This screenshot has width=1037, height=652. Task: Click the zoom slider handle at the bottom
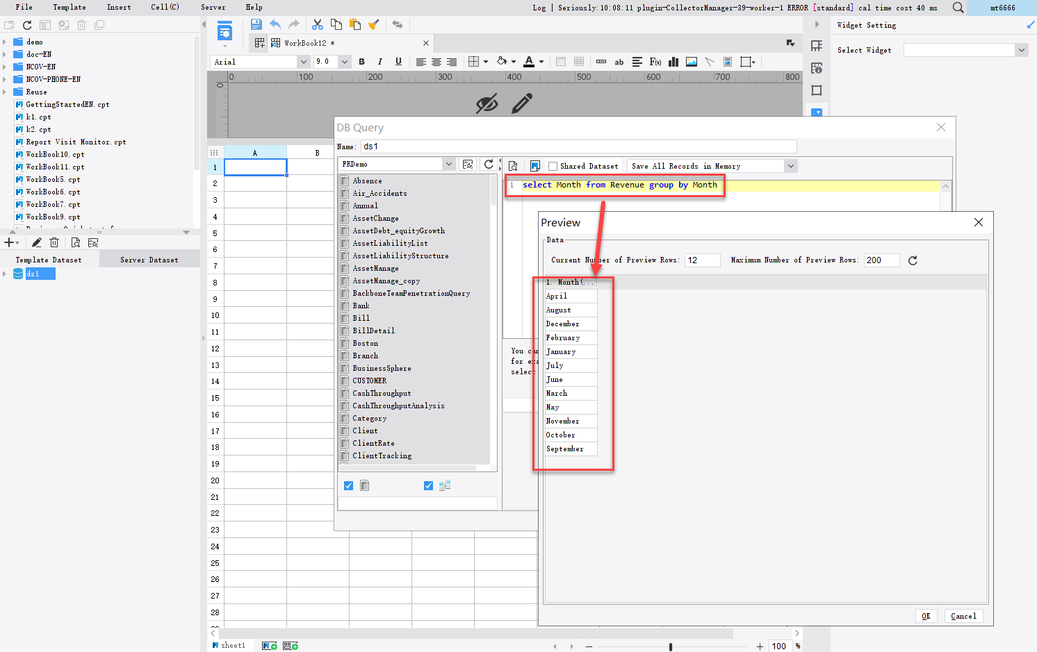click(x=671, y=646)
